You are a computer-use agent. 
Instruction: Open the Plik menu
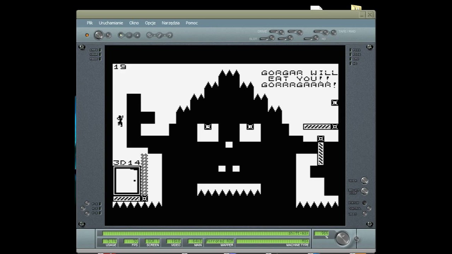[90, 23]
